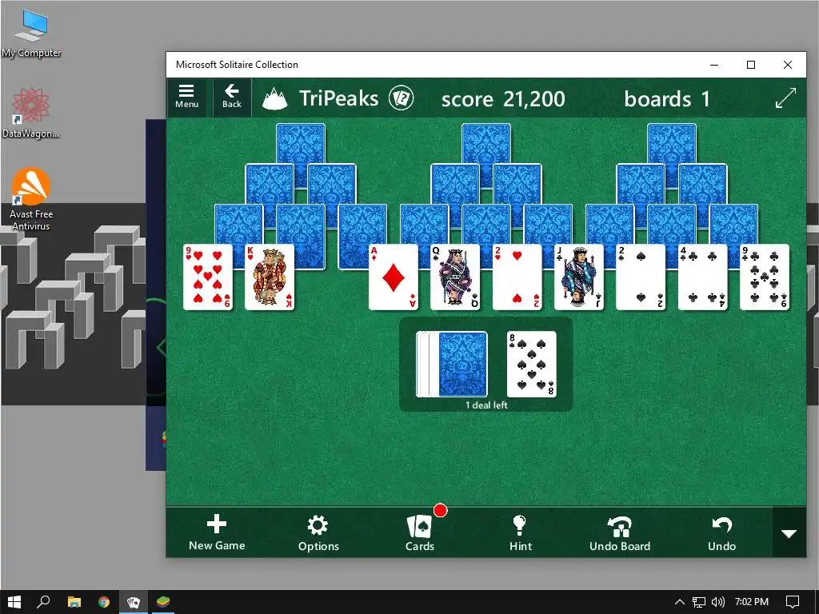Open the DataWagon desktop shortcut
Image resolution: width=819 pixels, height=614 pixels.
[31, 114]
